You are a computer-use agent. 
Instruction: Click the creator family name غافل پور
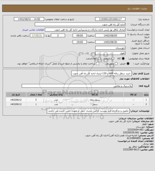pos(133,147)
